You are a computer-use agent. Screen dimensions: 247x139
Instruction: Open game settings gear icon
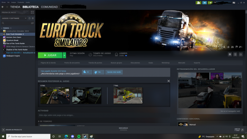click(230, 55)
